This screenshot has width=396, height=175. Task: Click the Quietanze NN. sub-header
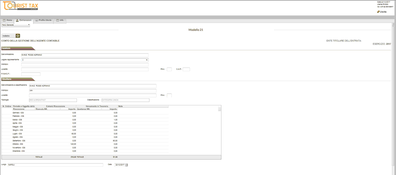pos(89,109)
